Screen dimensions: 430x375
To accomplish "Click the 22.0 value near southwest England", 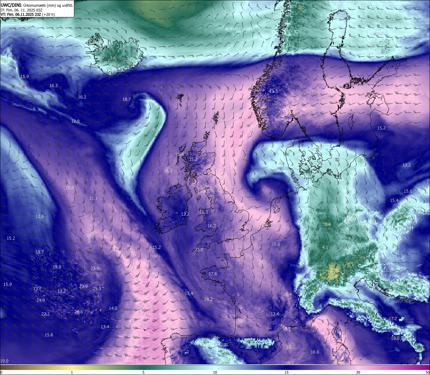I will click(x=199, y=250).
